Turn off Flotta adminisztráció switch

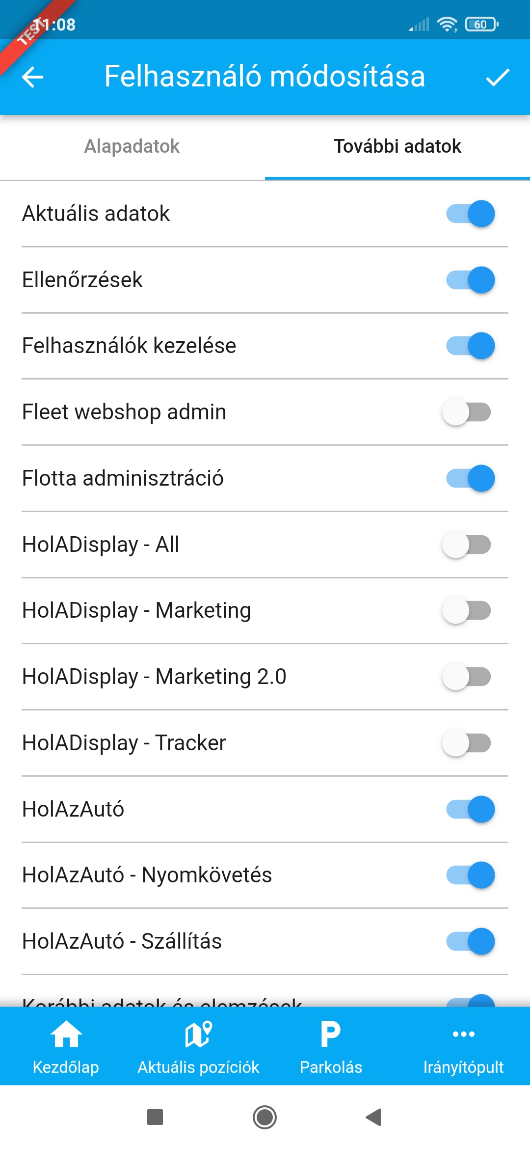click(x=470, y=478)
